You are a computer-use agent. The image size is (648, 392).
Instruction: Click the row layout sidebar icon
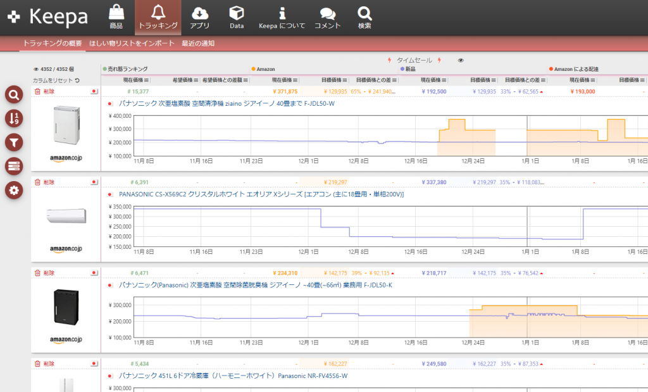point(14,166)
